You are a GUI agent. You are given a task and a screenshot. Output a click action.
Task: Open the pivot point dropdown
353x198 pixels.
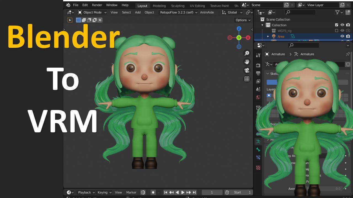tap(249, 12)
